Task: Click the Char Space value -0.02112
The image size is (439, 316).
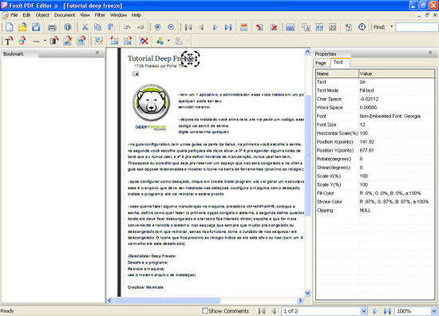Action: 369,99
